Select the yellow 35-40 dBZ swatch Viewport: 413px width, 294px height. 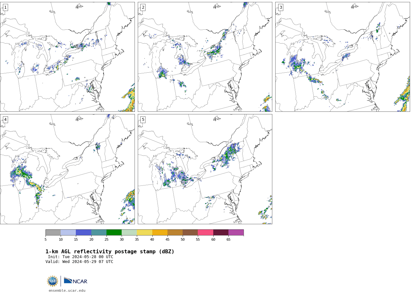tap(145, 233)
